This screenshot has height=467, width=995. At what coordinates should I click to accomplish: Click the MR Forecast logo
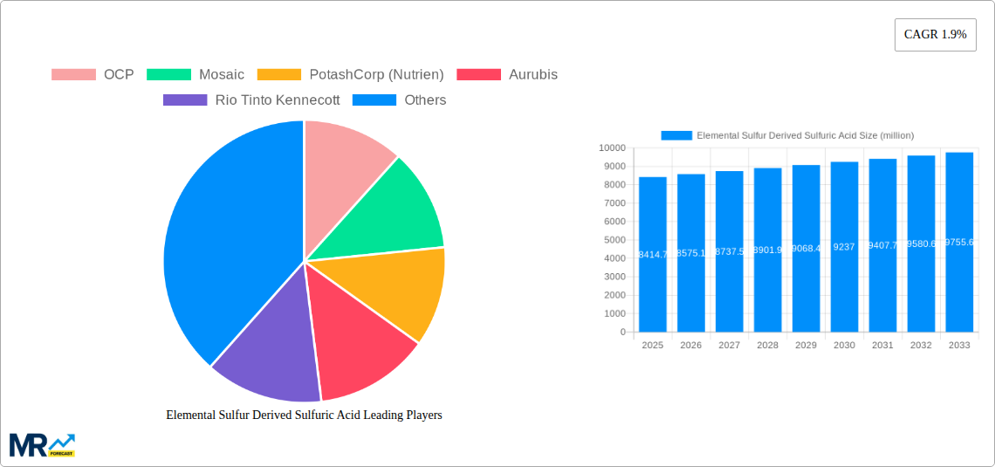pyautogui.click(x=42, y=445)
